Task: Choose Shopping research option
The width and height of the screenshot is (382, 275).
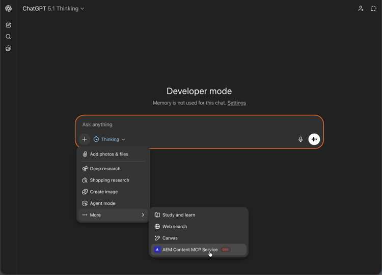Action: click(113, 180)
